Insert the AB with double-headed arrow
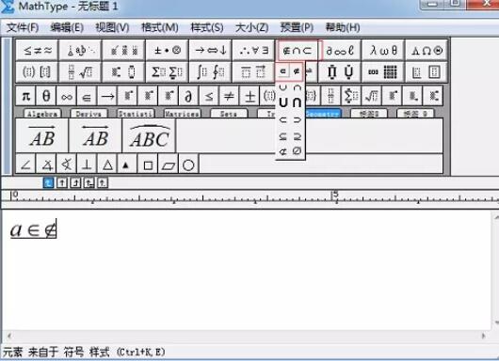499x361 pixels. (x=95, y=135)
